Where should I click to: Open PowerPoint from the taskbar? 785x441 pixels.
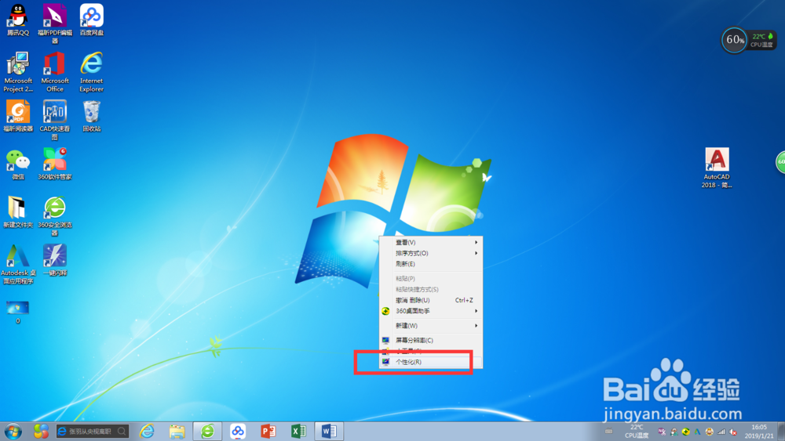tap(268, 431)
